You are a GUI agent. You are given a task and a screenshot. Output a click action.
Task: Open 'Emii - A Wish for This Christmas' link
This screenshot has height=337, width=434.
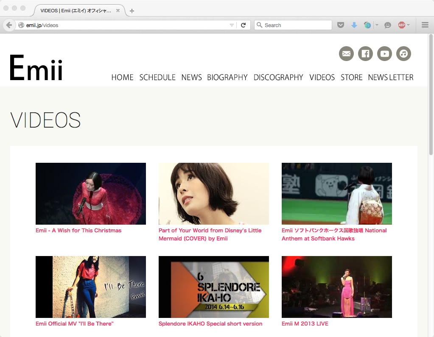pos(78,230)
